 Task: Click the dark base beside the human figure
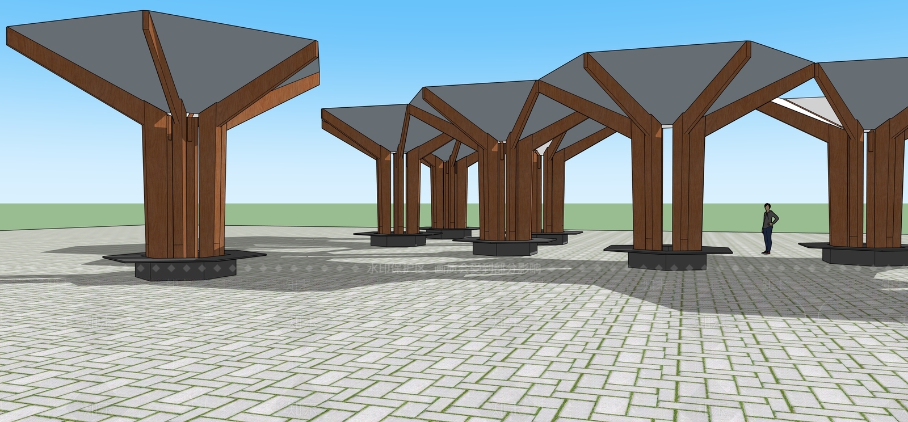point(668,258)
